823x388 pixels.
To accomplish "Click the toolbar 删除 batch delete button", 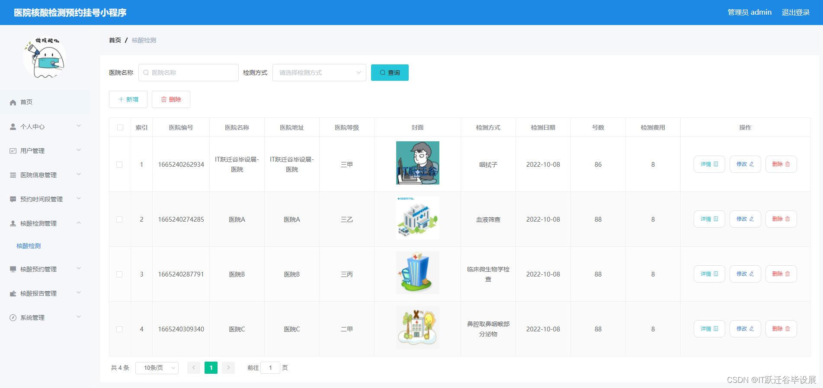I will click(171, 99).
